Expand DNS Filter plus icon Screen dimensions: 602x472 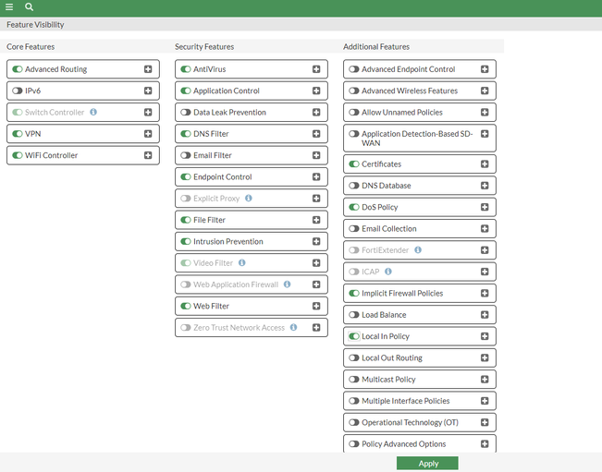316,133
